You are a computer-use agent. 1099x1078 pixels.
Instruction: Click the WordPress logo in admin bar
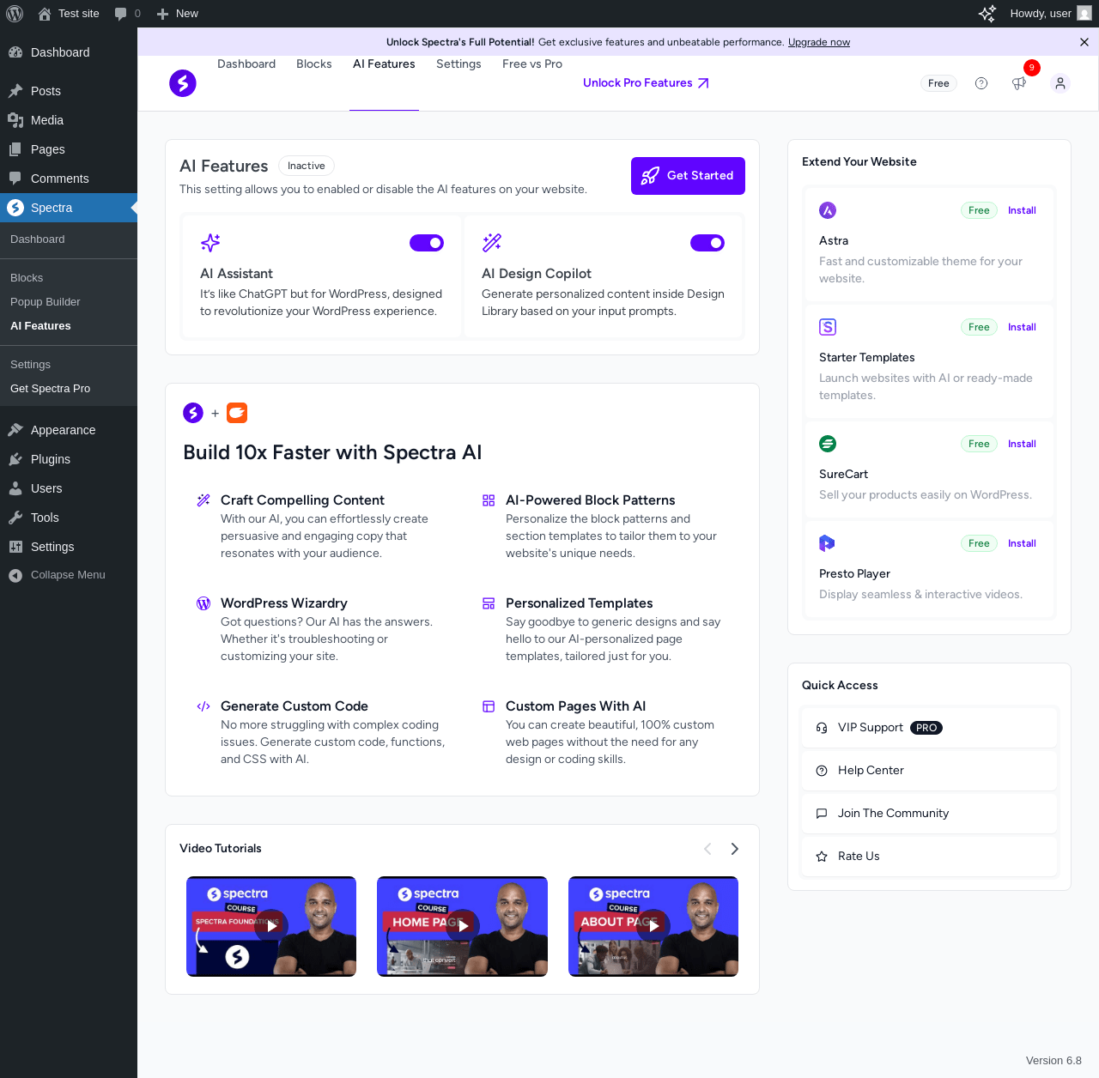click(15, 14)
